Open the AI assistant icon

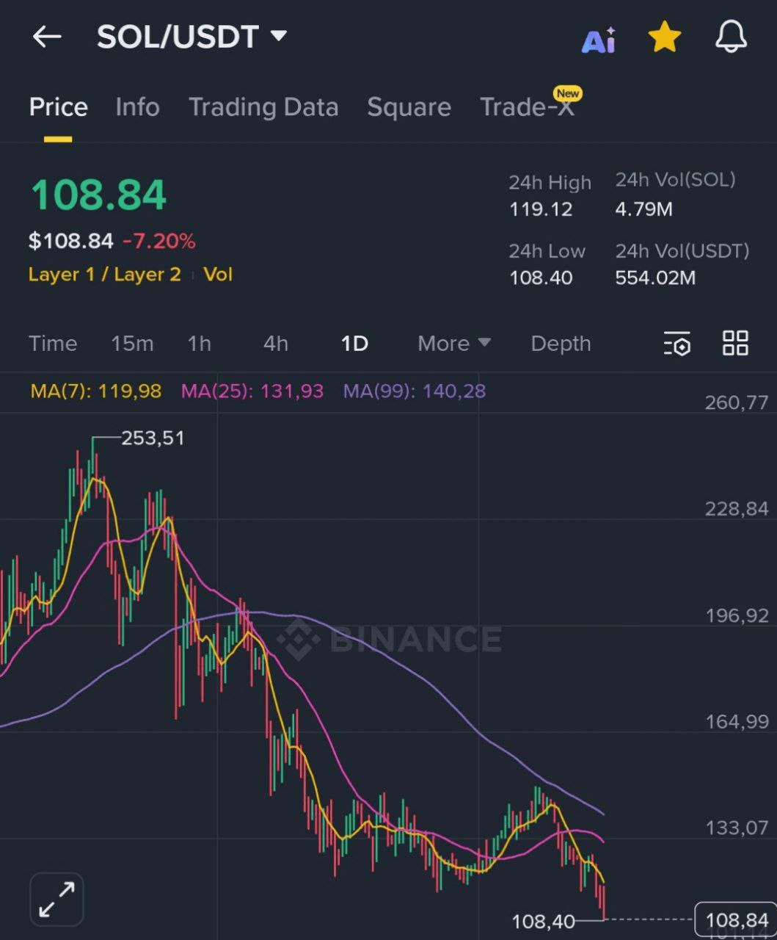[599, 40]
